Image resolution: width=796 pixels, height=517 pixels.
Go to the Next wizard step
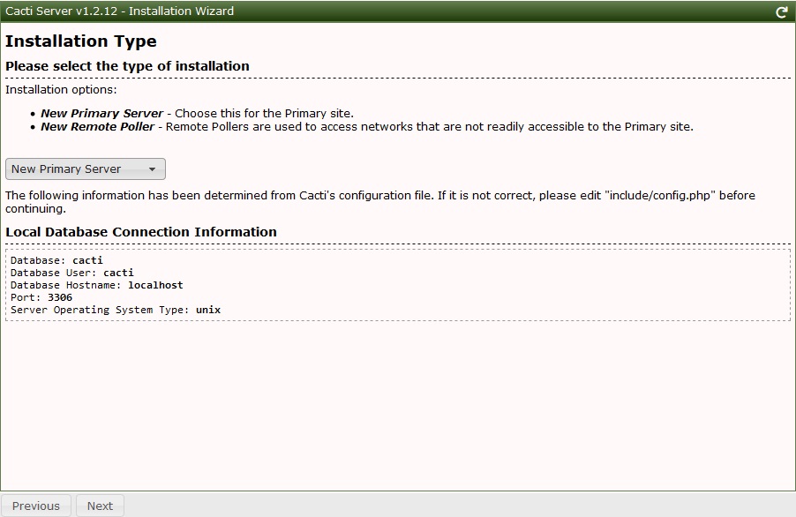100,506
